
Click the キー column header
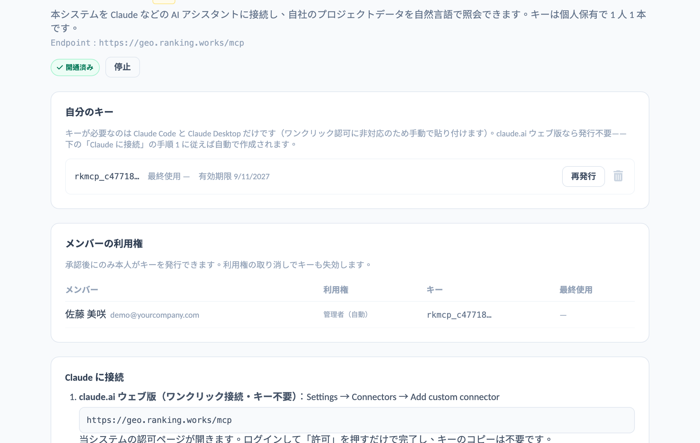(x=435, y=290)
